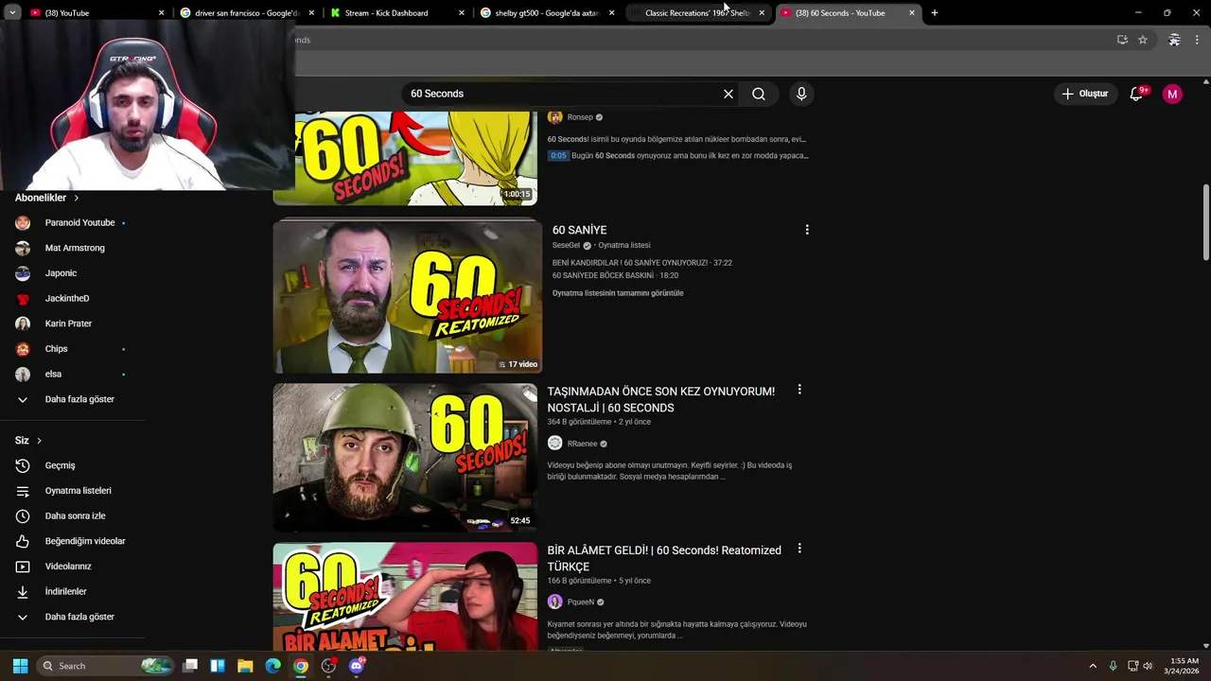Click the 0:05 chapter timestamp
The image size is (1211, 681).
point(558,156)
